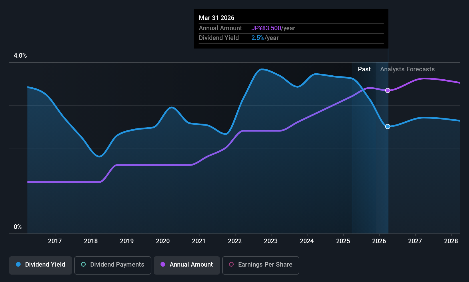The width and height of the screenshot is (469, 282).
Task: Click the Analysts Forecasts label
Action: (x=407, y=69)
